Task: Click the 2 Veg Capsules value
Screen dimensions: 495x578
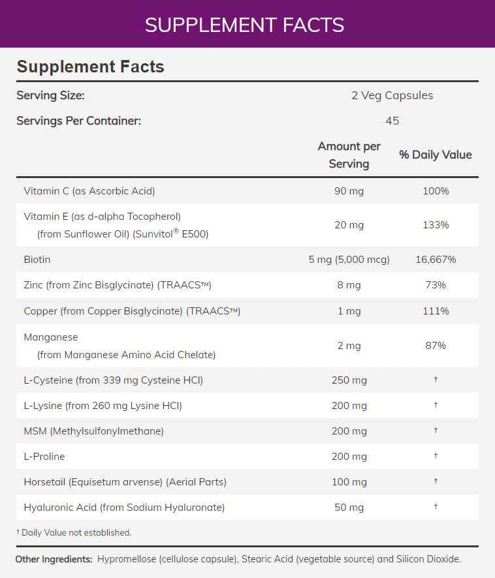Action: (x=392, y=95)
